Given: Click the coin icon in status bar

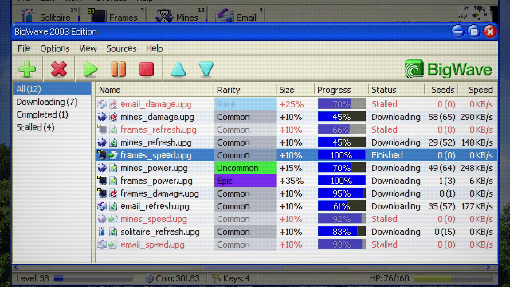Looking at the screenshot, I should click(149, 278).
